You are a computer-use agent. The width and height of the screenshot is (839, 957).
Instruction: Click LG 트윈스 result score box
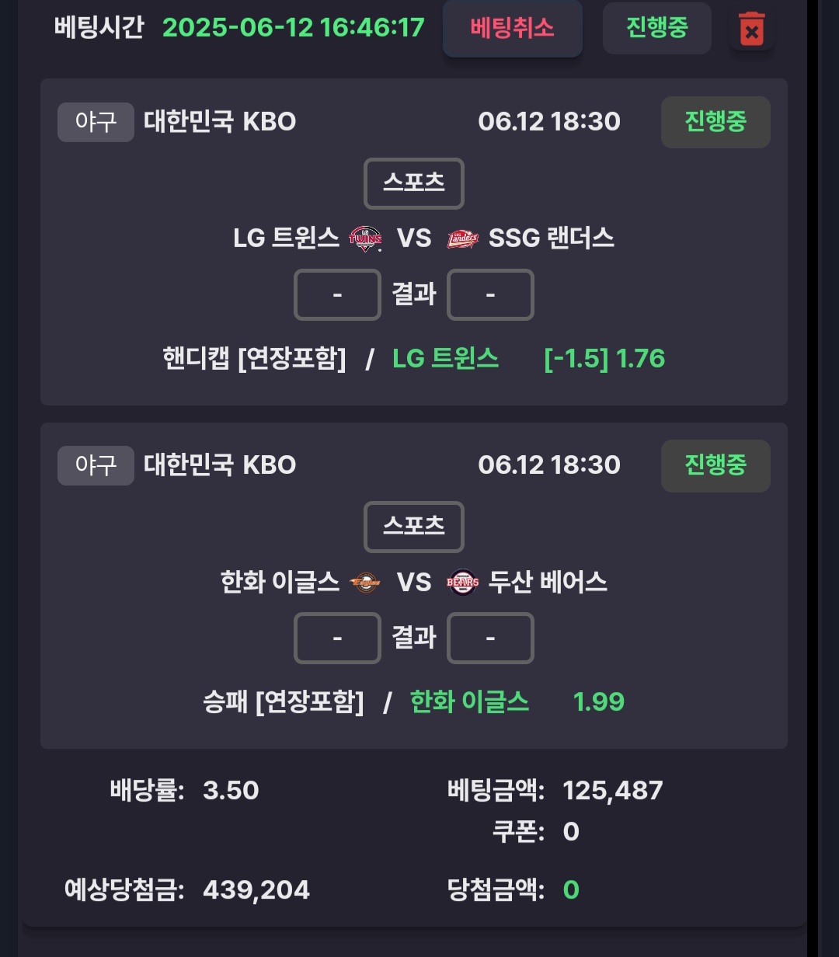[337, 294]
